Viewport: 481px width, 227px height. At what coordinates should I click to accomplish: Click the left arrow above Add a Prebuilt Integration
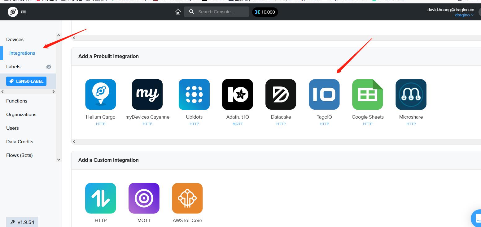pos(74,38)
